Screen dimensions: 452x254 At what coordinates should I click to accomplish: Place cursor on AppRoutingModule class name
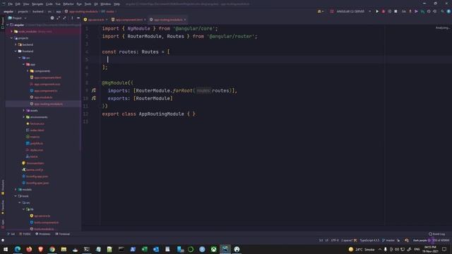point(162,114)
